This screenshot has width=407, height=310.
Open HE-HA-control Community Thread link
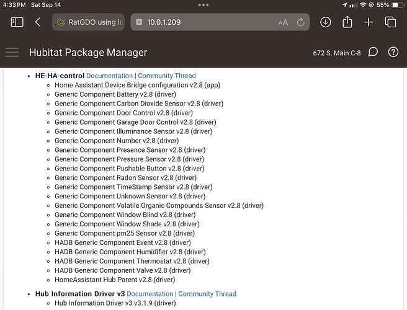click(167, 76)
